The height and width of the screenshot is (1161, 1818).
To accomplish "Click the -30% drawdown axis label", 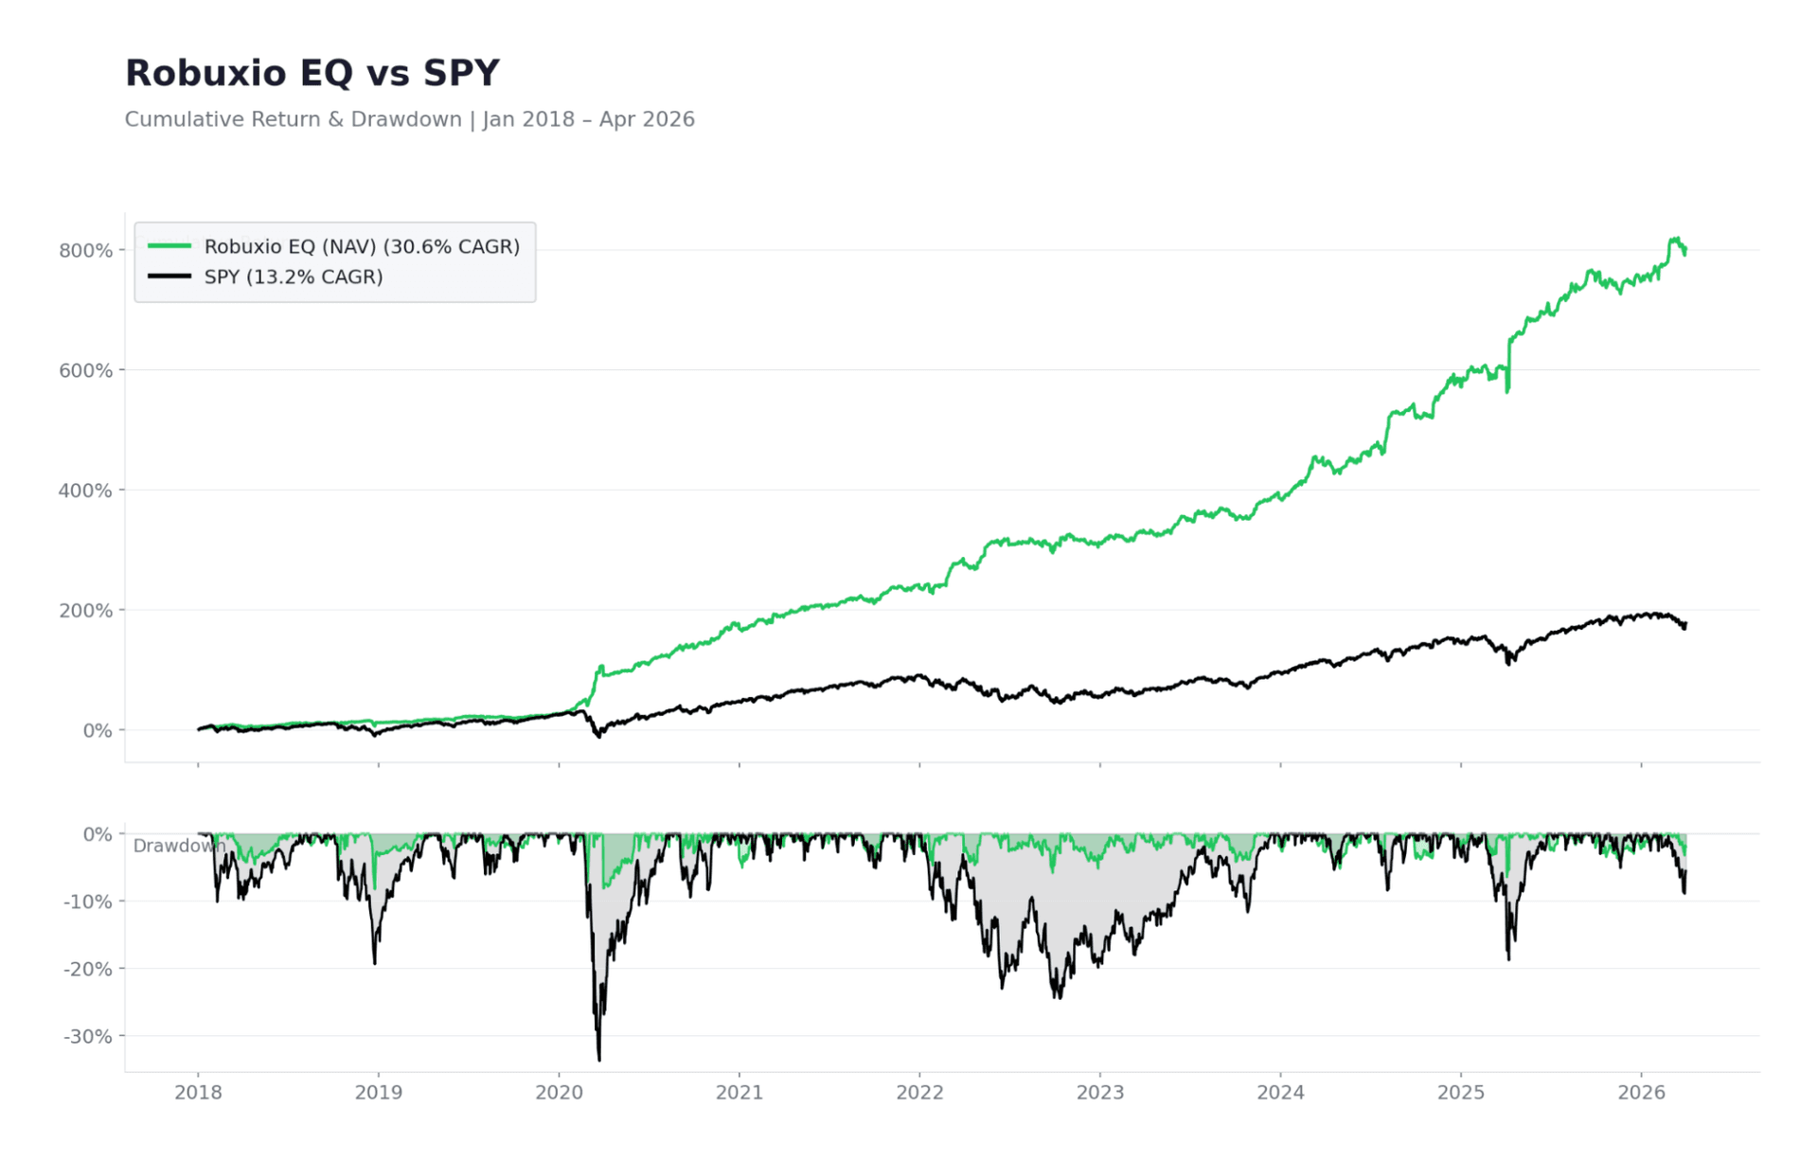I will tap(88, 1036).
